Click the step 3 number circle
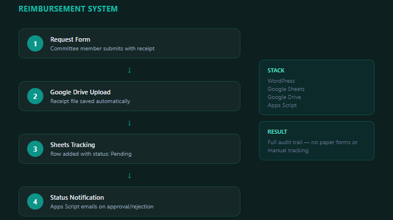 [x=35, y=149]
